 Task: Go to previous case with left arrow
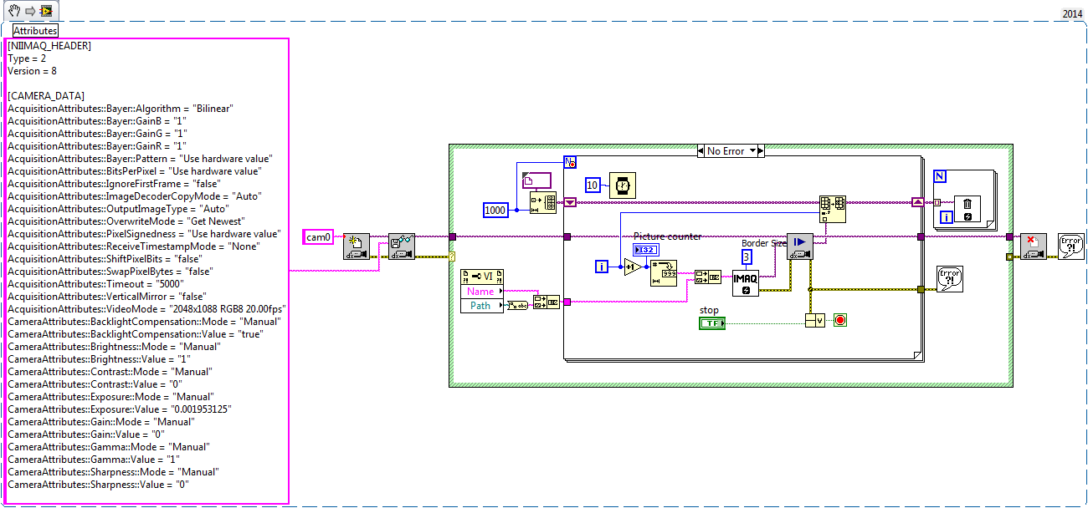tap(701, 150)
